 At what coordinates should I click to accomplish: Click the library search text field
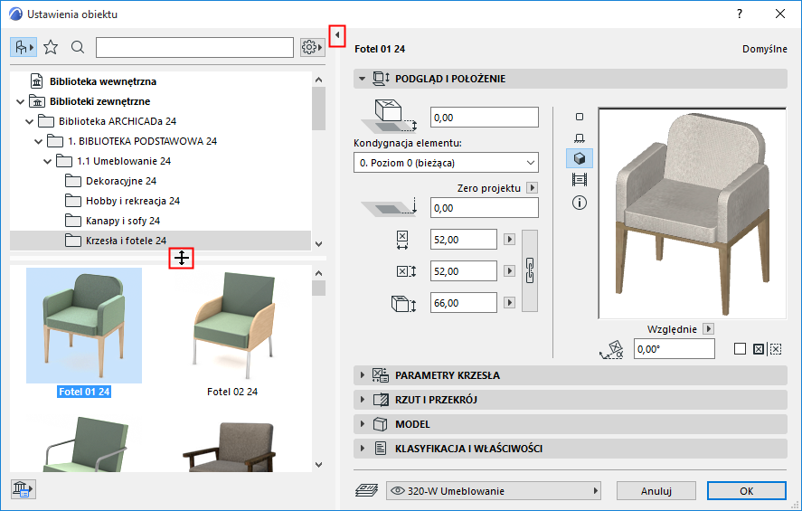pyautogui.click(x=195, y=48)
